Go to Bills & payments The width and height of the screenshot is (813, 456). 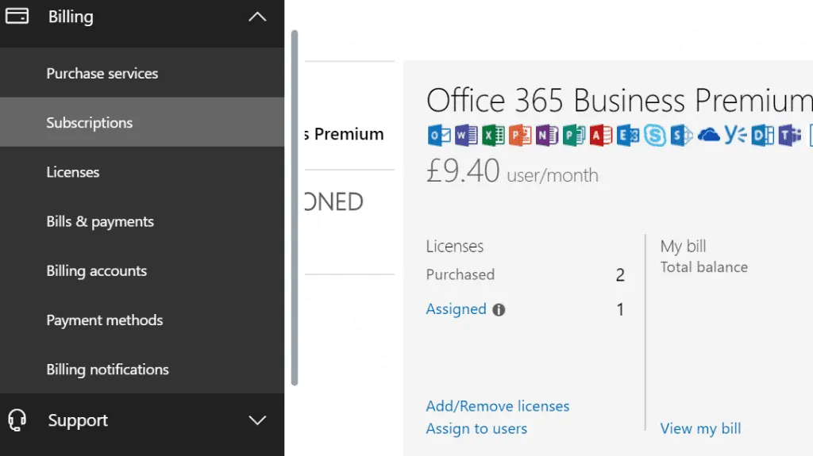pyautogui.click(x=142, y=221)
